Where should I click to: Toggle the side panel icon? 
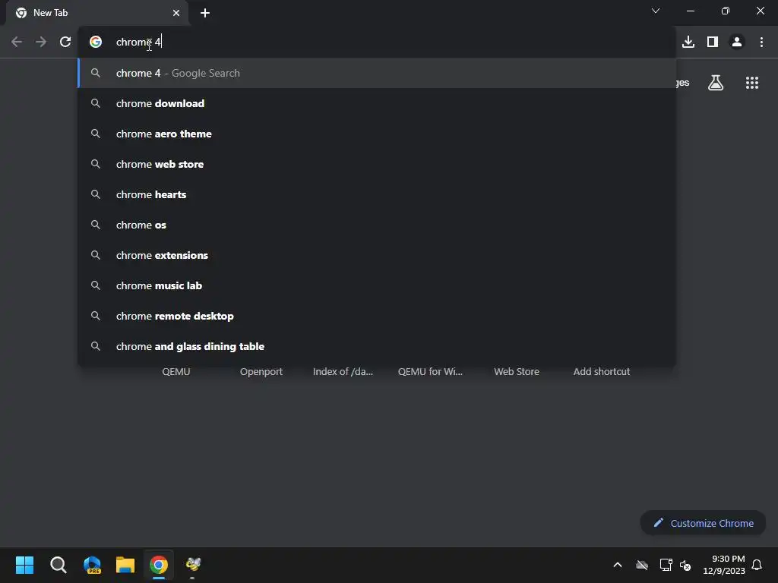713,43
